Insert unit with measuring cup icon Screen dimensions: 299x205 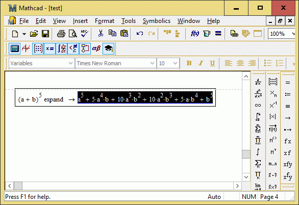click(207, 34)
